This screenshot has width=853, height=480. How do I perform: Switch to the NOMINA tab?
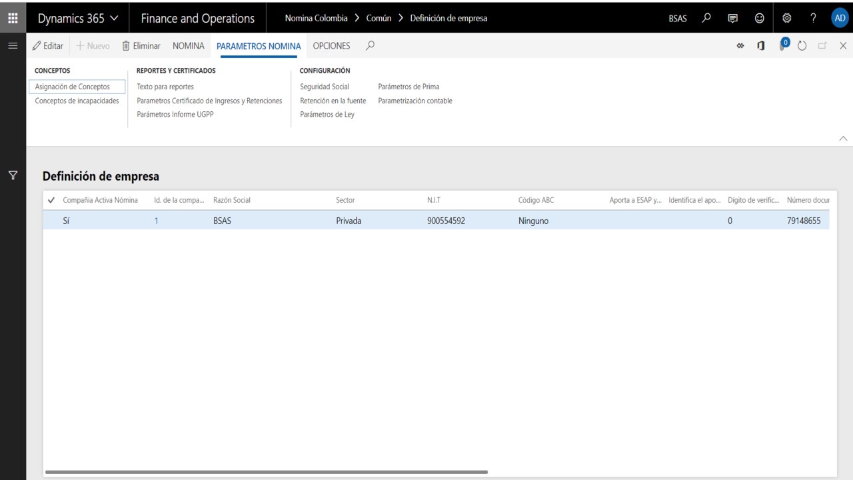(x=189, y=46)
